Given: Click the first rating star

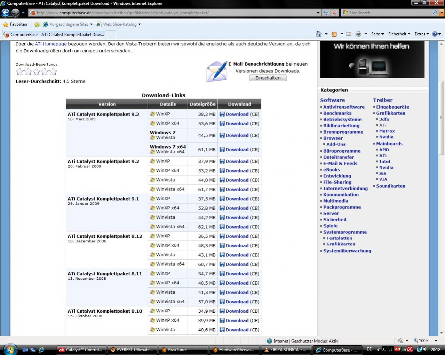Looking at the screenshot, I should tap(20, 72).
